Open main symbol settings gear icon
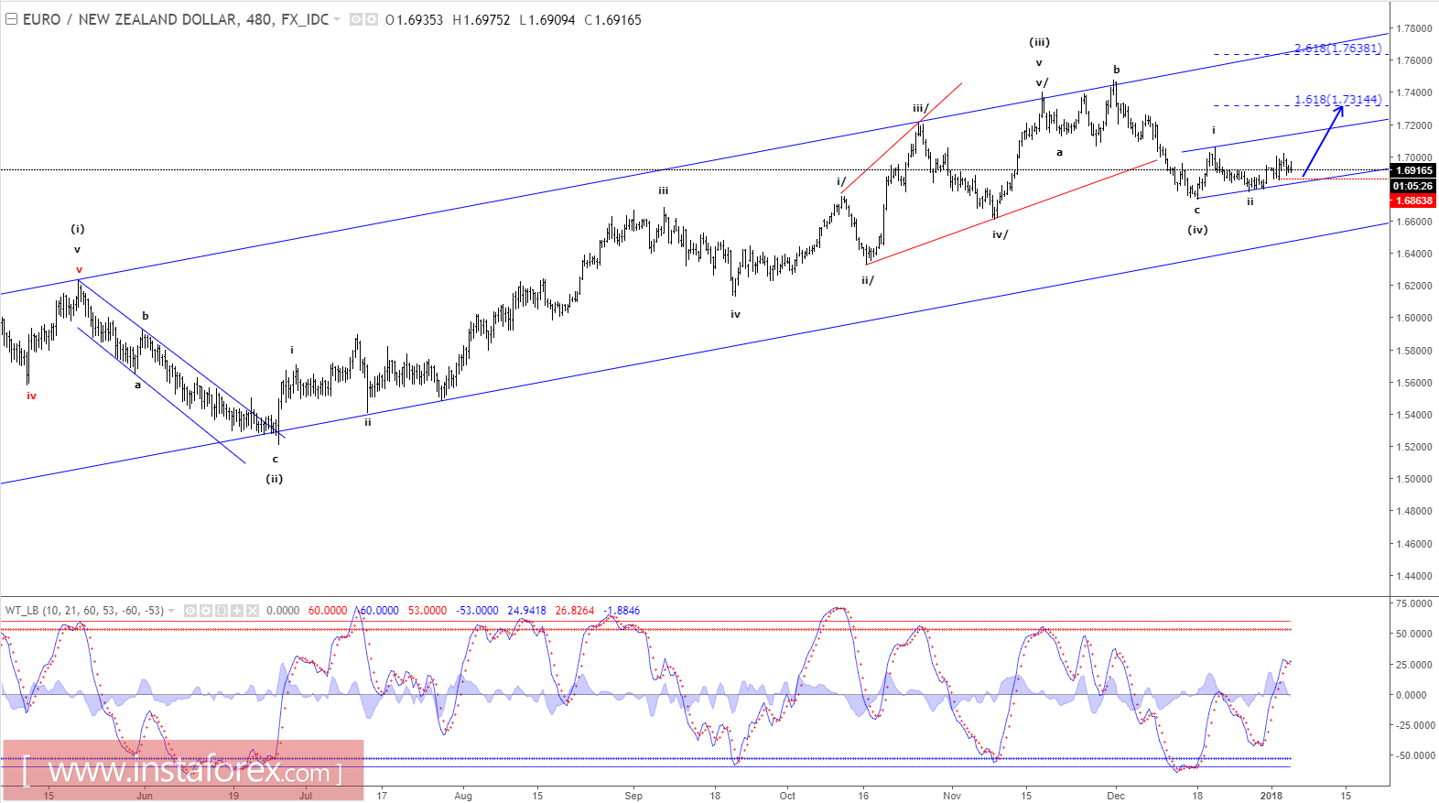This screenshot has height=803, width=1439. pyautogui.click(x=371, y=19)
